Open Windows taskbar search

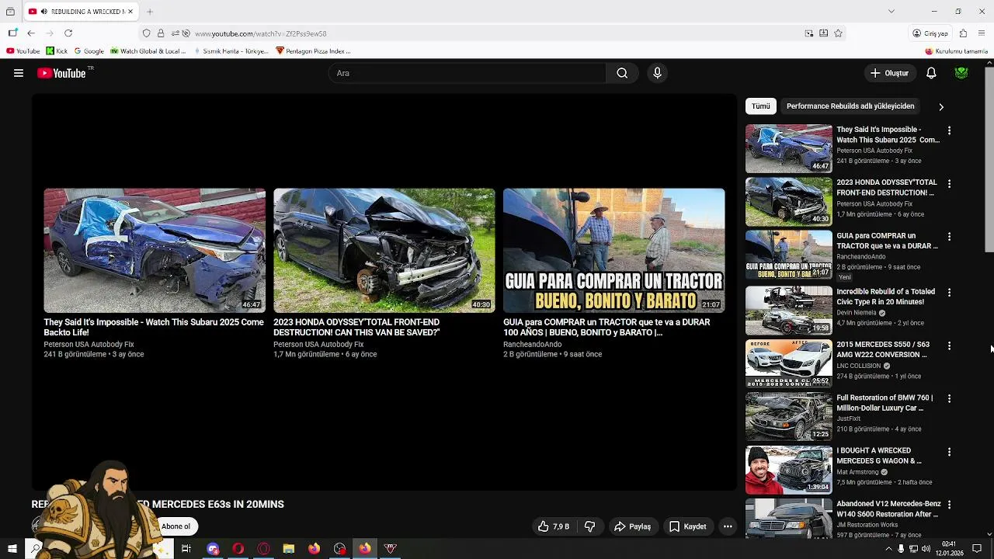(x=36, y=549)
